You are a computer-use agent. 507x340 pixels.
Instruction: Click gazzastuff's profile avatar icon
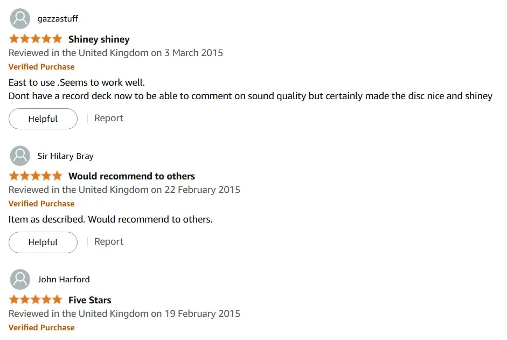click(20, 19)
